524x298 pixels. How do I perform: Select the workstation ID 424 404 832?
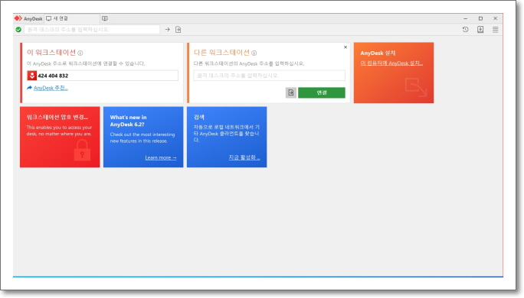[x=53, y=76]
